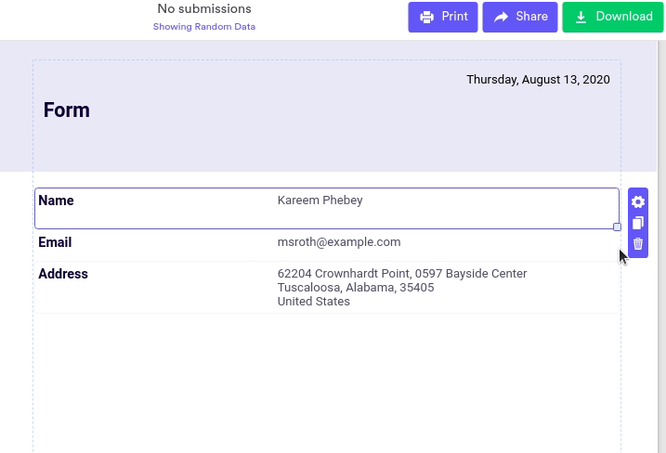
Task: Click the 62204 Crownhardt Point address line
Action: (x=402, y=274)
